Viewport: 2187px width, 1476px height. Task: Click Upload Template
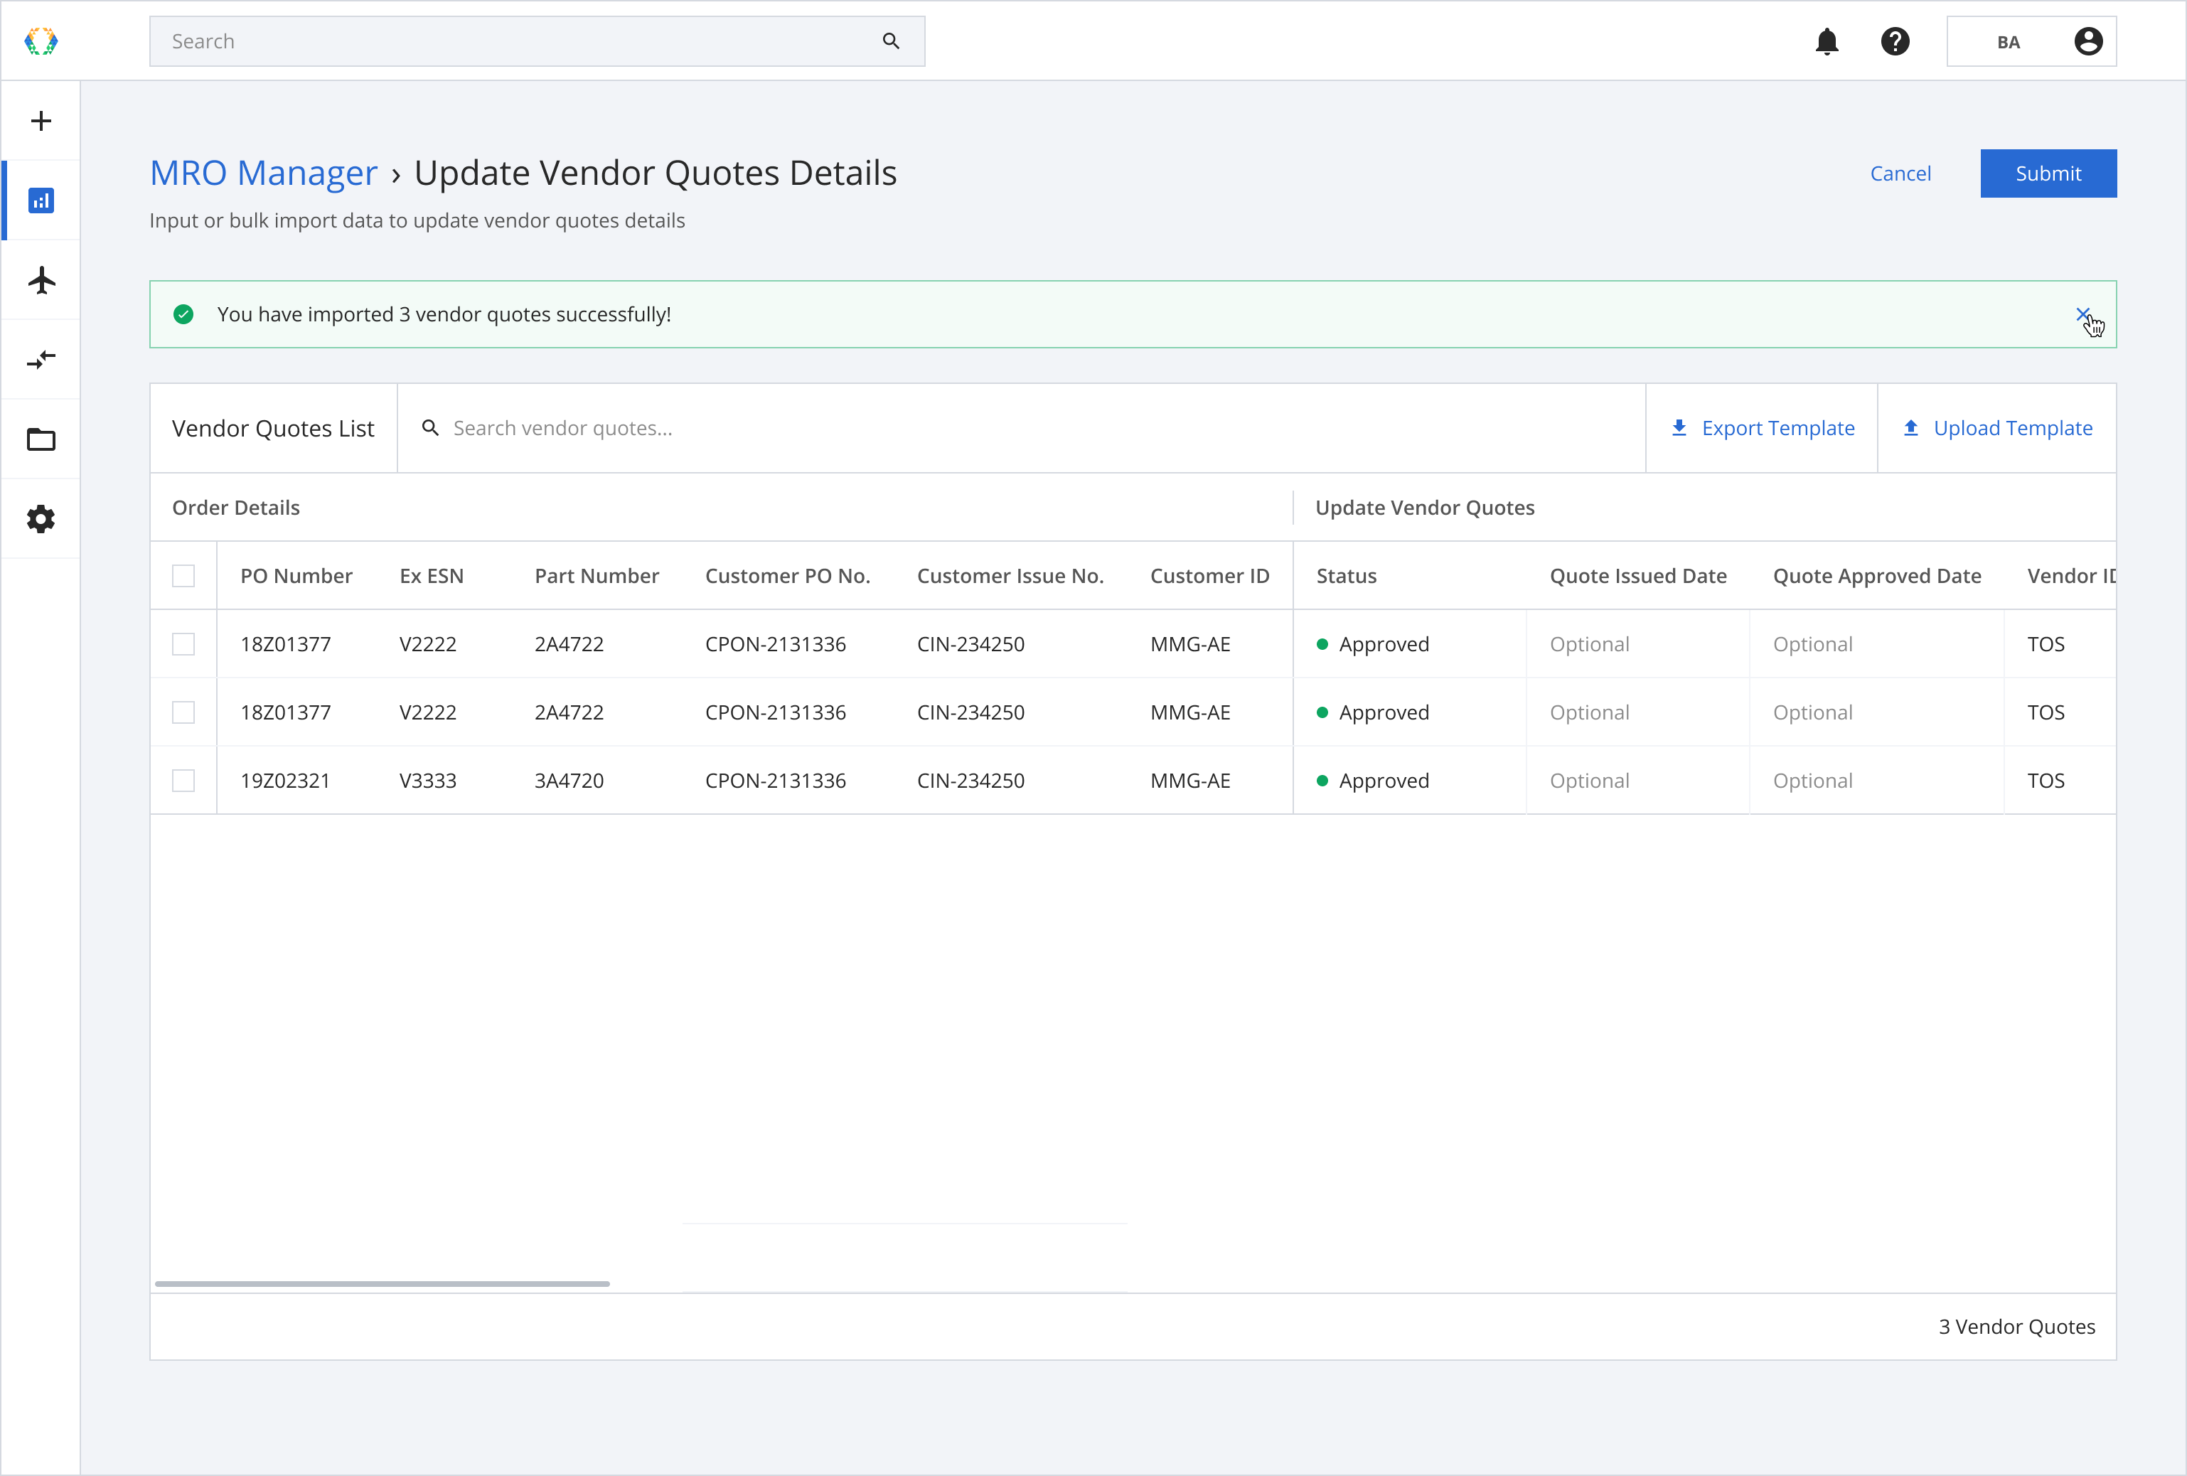[1996, 428]
